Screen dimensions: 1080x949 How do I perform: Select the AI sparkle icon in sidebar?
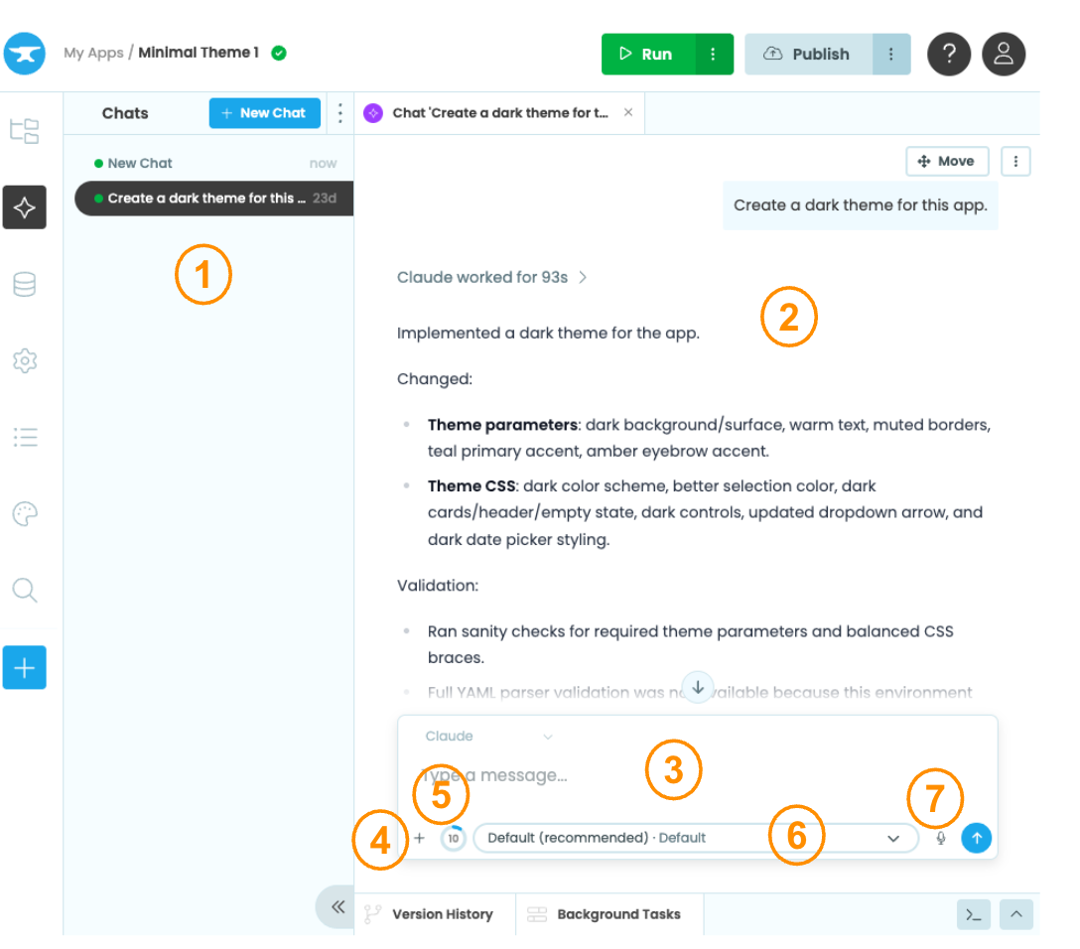[x=25, y=207]
